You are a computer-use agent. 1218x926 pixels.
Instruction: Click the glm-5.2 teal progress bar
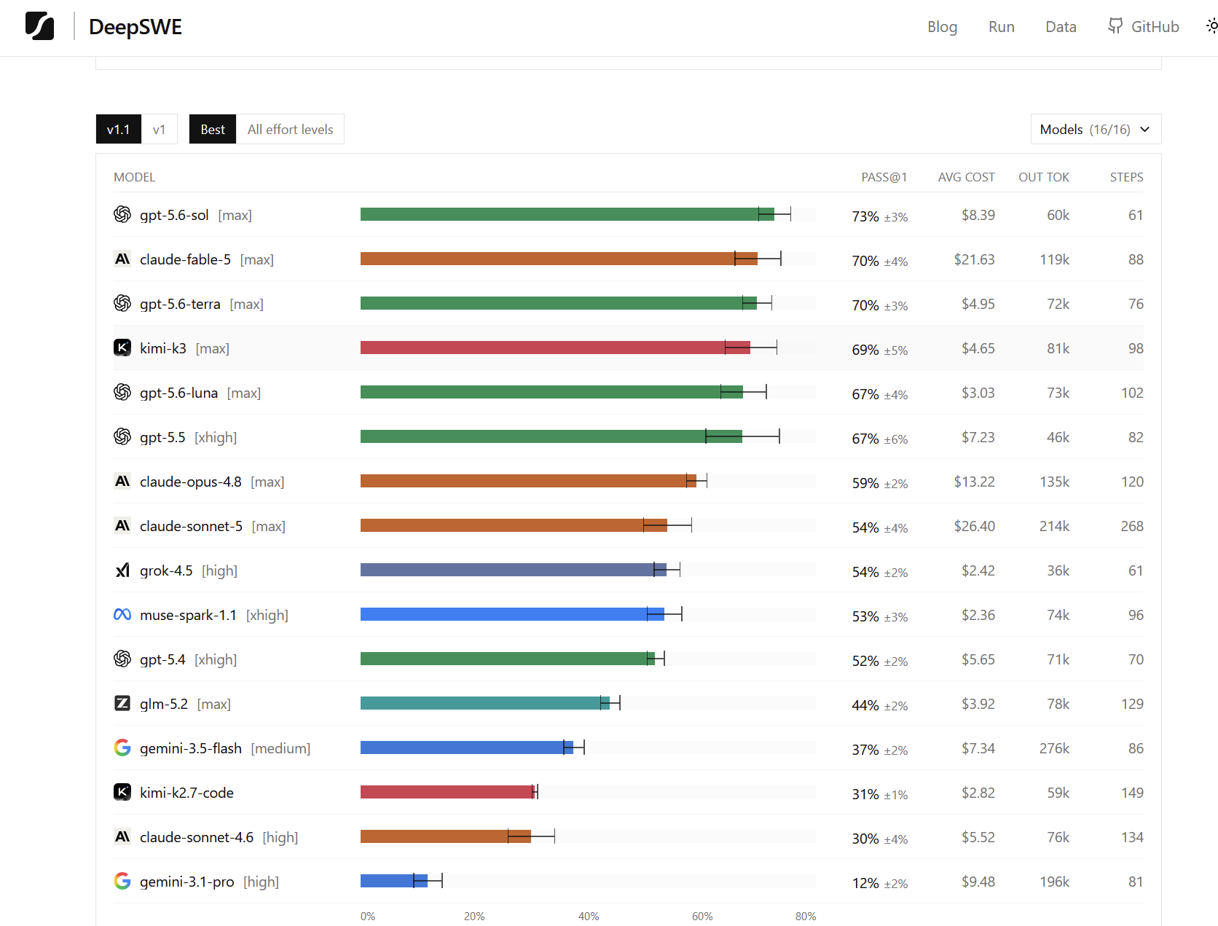click(485, 703)
